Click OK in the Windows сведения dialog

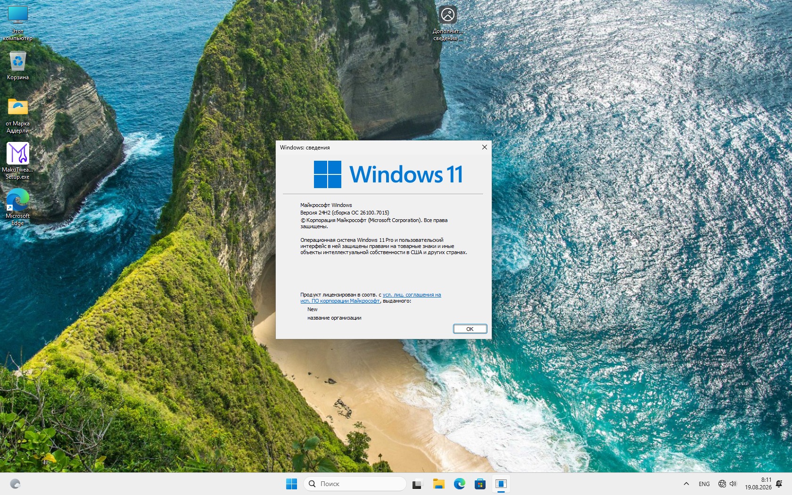[470, 329]
